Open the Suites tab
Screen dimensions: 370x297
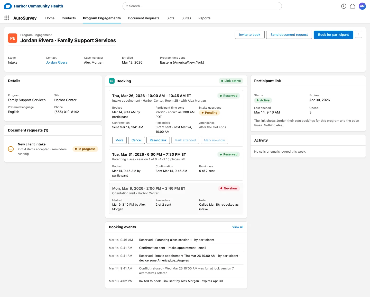(x=186, y=18)
